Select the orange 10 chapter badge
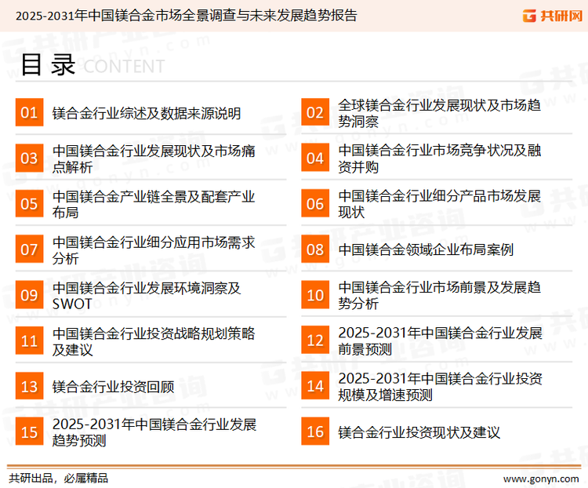The image size is (588, 488). click(x=315, y=295)
